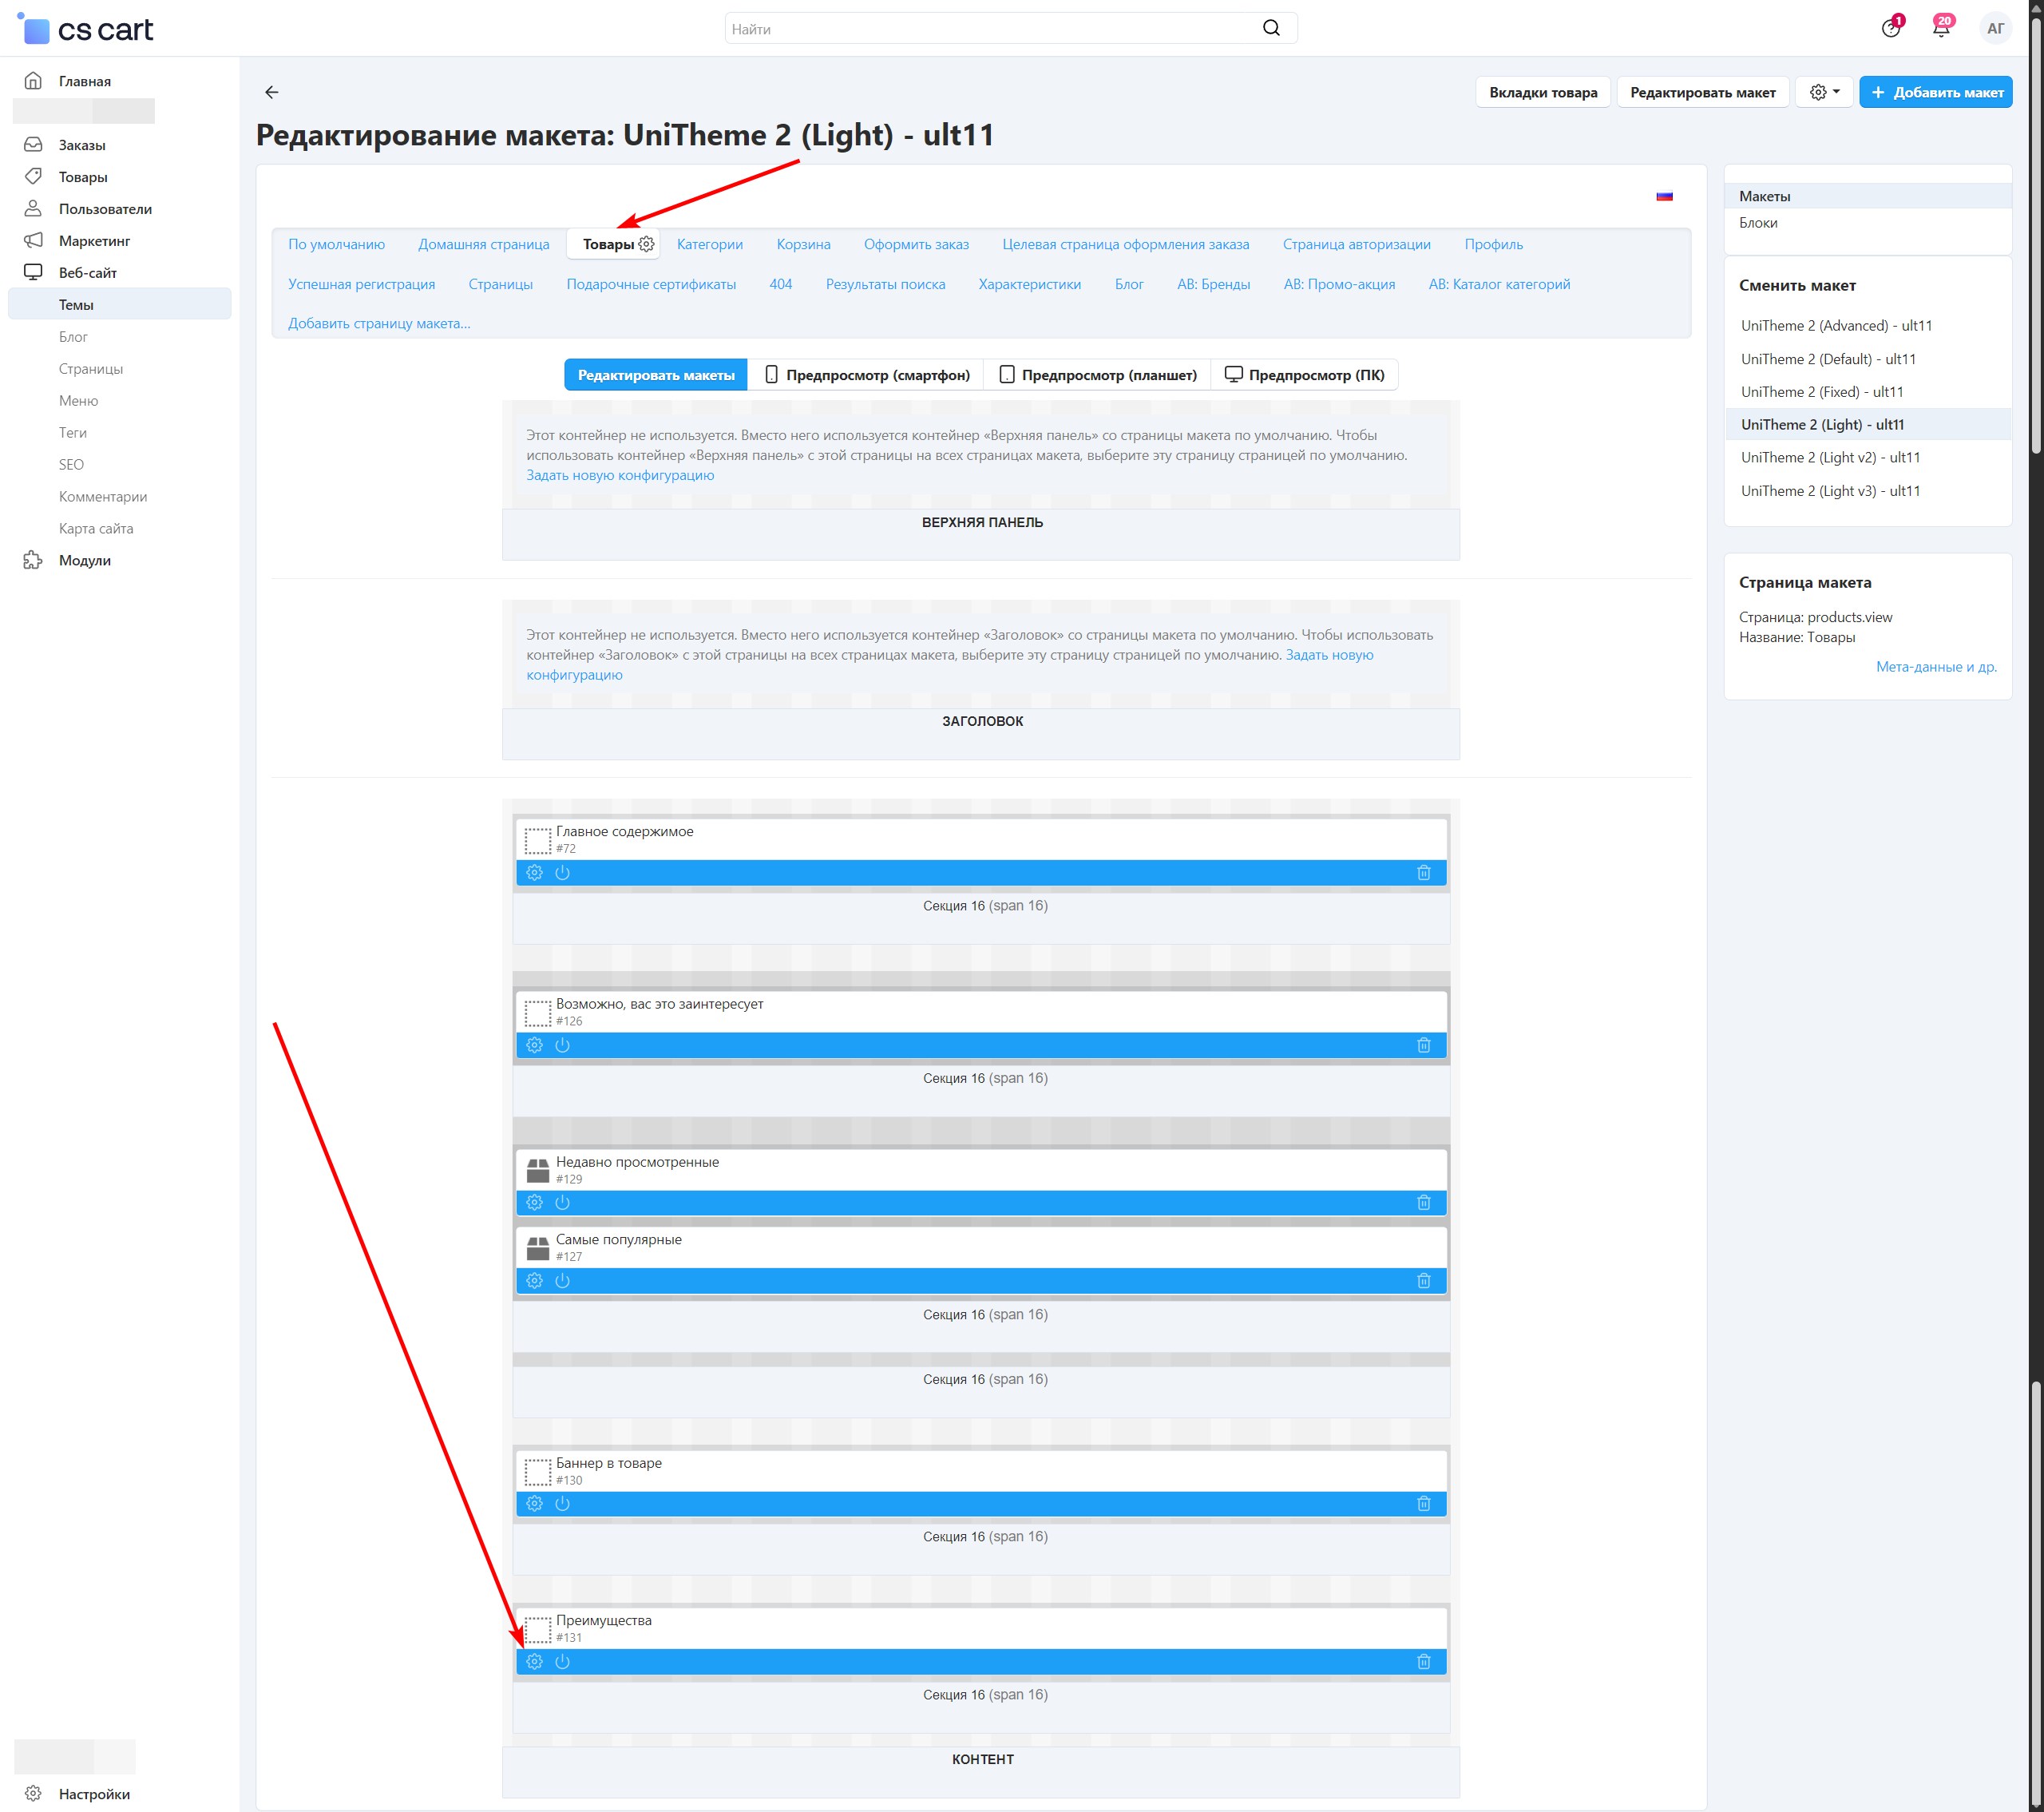Click trash icon for Самые популярные block

point(1423,1280)
